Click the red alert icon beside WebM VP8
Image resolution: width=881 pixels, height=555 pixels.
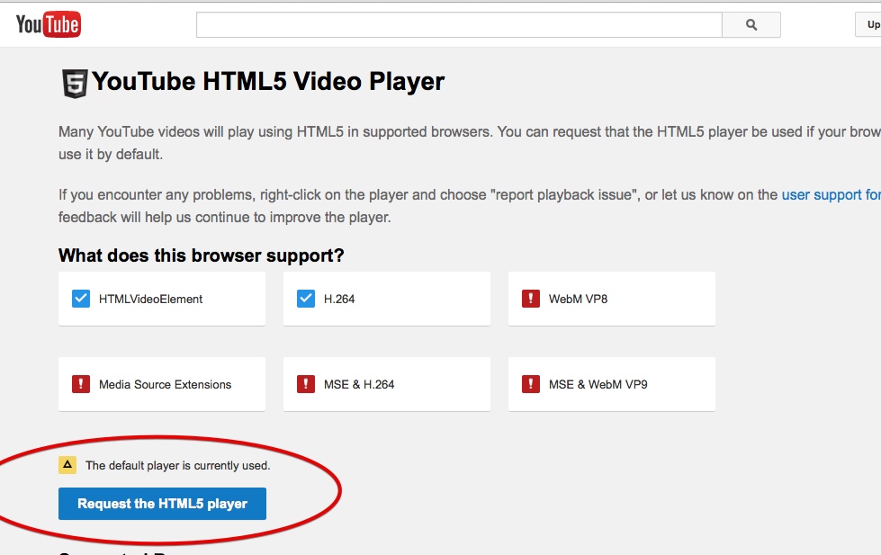[x=530, y=299]
